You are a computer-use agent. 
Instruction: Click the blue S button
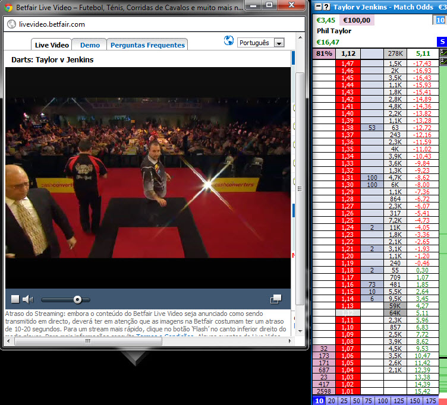coord(442,42)
